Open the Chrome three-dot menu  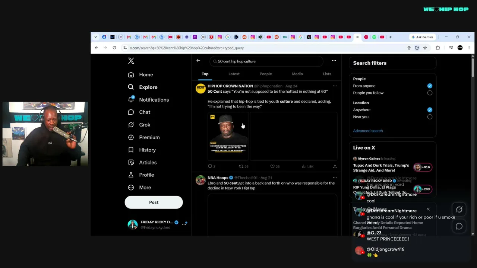(x=469, y=48)
